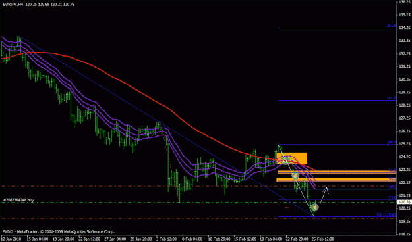Select the 100.0 Fibonacci level label
This screenshot has width=412, height=242.
click(x=392, y=142)
